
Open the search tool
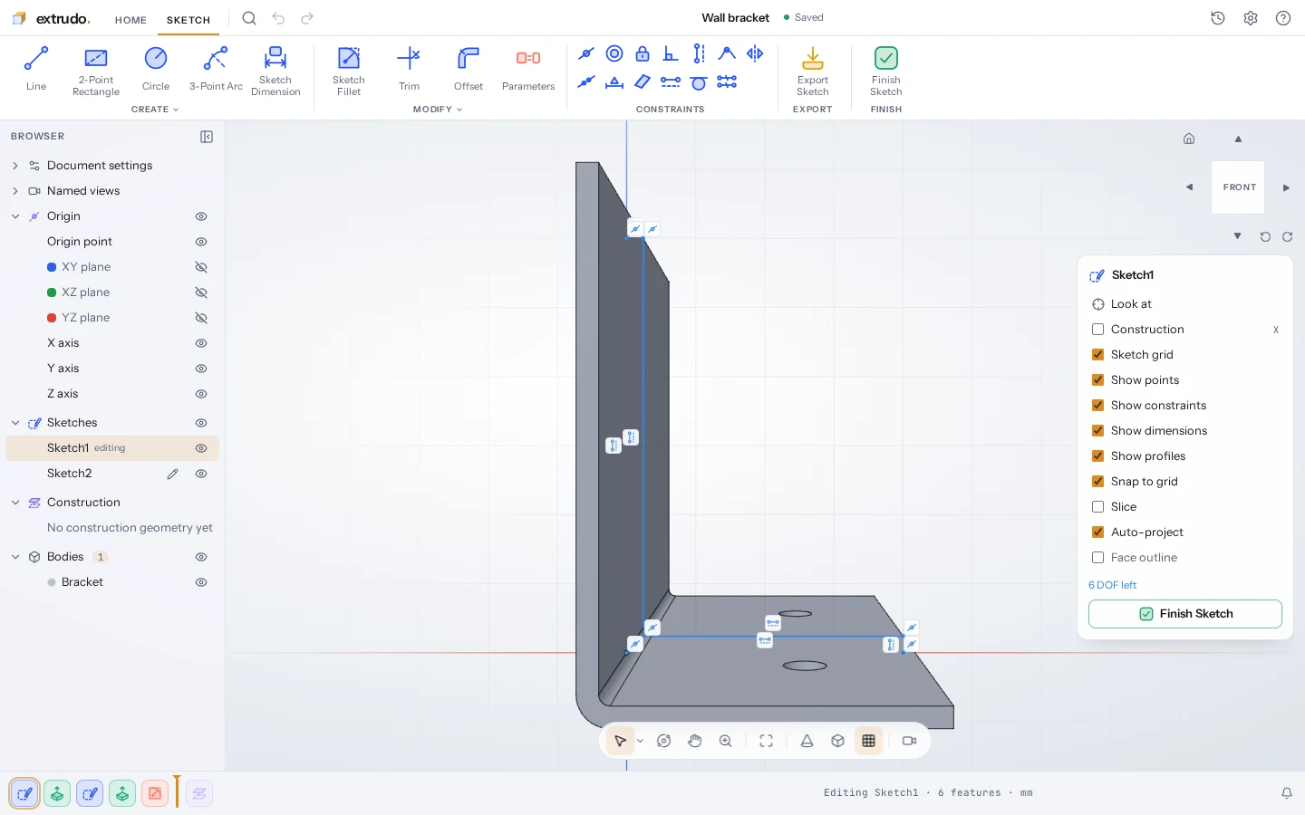pos(249,18)
